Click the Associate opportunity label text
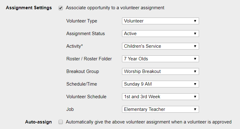This screenshot has height=129, width=240. [115, 8]
